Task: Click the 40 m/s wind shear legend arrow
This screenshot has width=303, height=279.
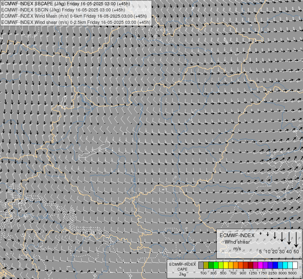Action: [x=289, y=238]
